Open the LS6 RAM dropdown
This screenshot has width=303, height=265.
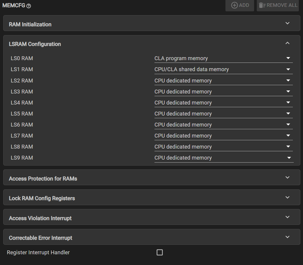(x=223, y=125)
